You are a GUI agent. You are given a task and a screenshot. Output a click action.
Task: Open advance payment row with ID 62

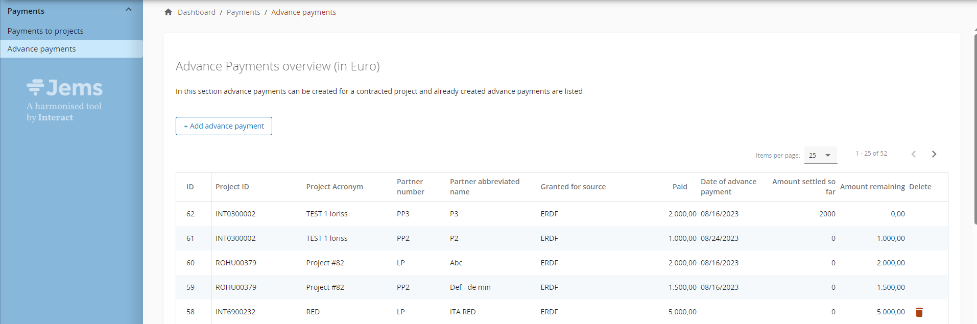(x=190, y=214)
